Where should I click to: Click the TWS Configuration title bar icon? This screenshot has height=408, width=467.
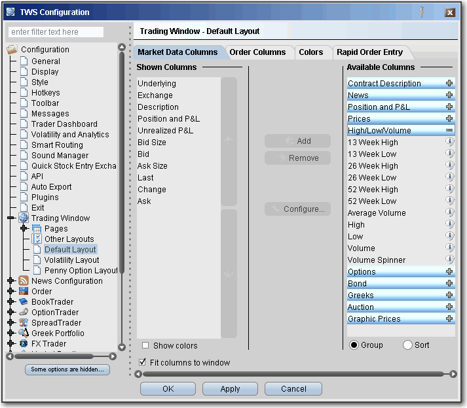10,12
